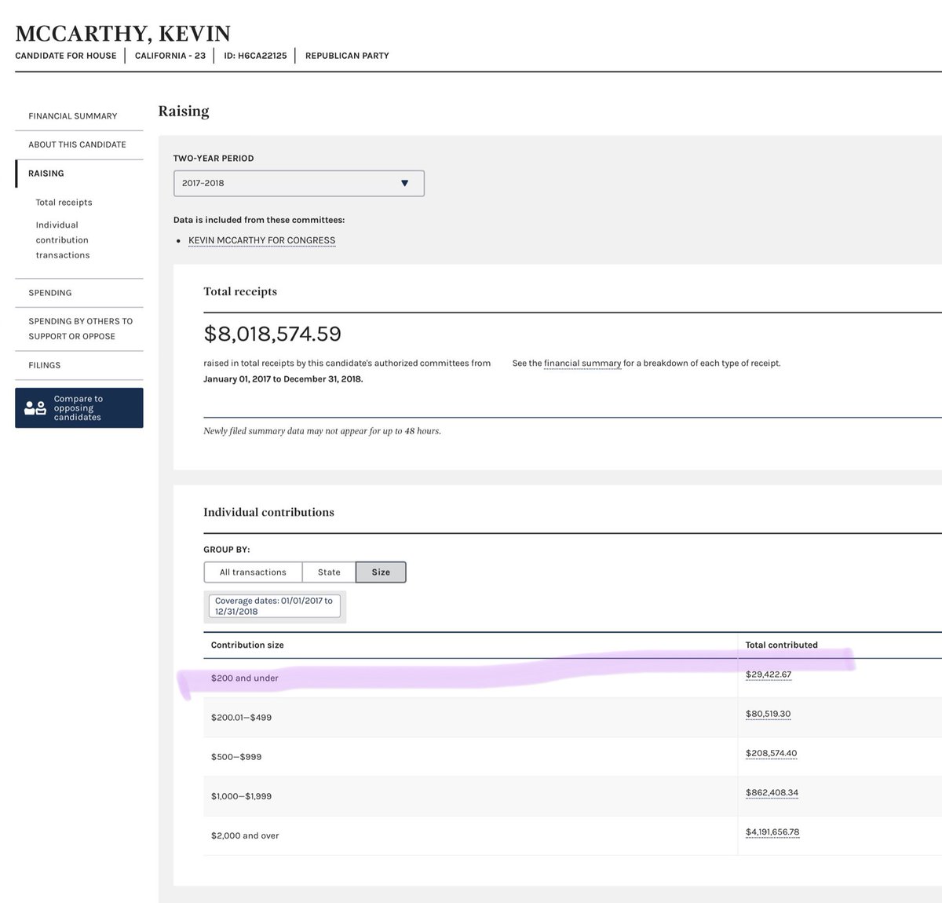
Task: Open the two-year period dropdown arrow
Action: click(404, 183)
